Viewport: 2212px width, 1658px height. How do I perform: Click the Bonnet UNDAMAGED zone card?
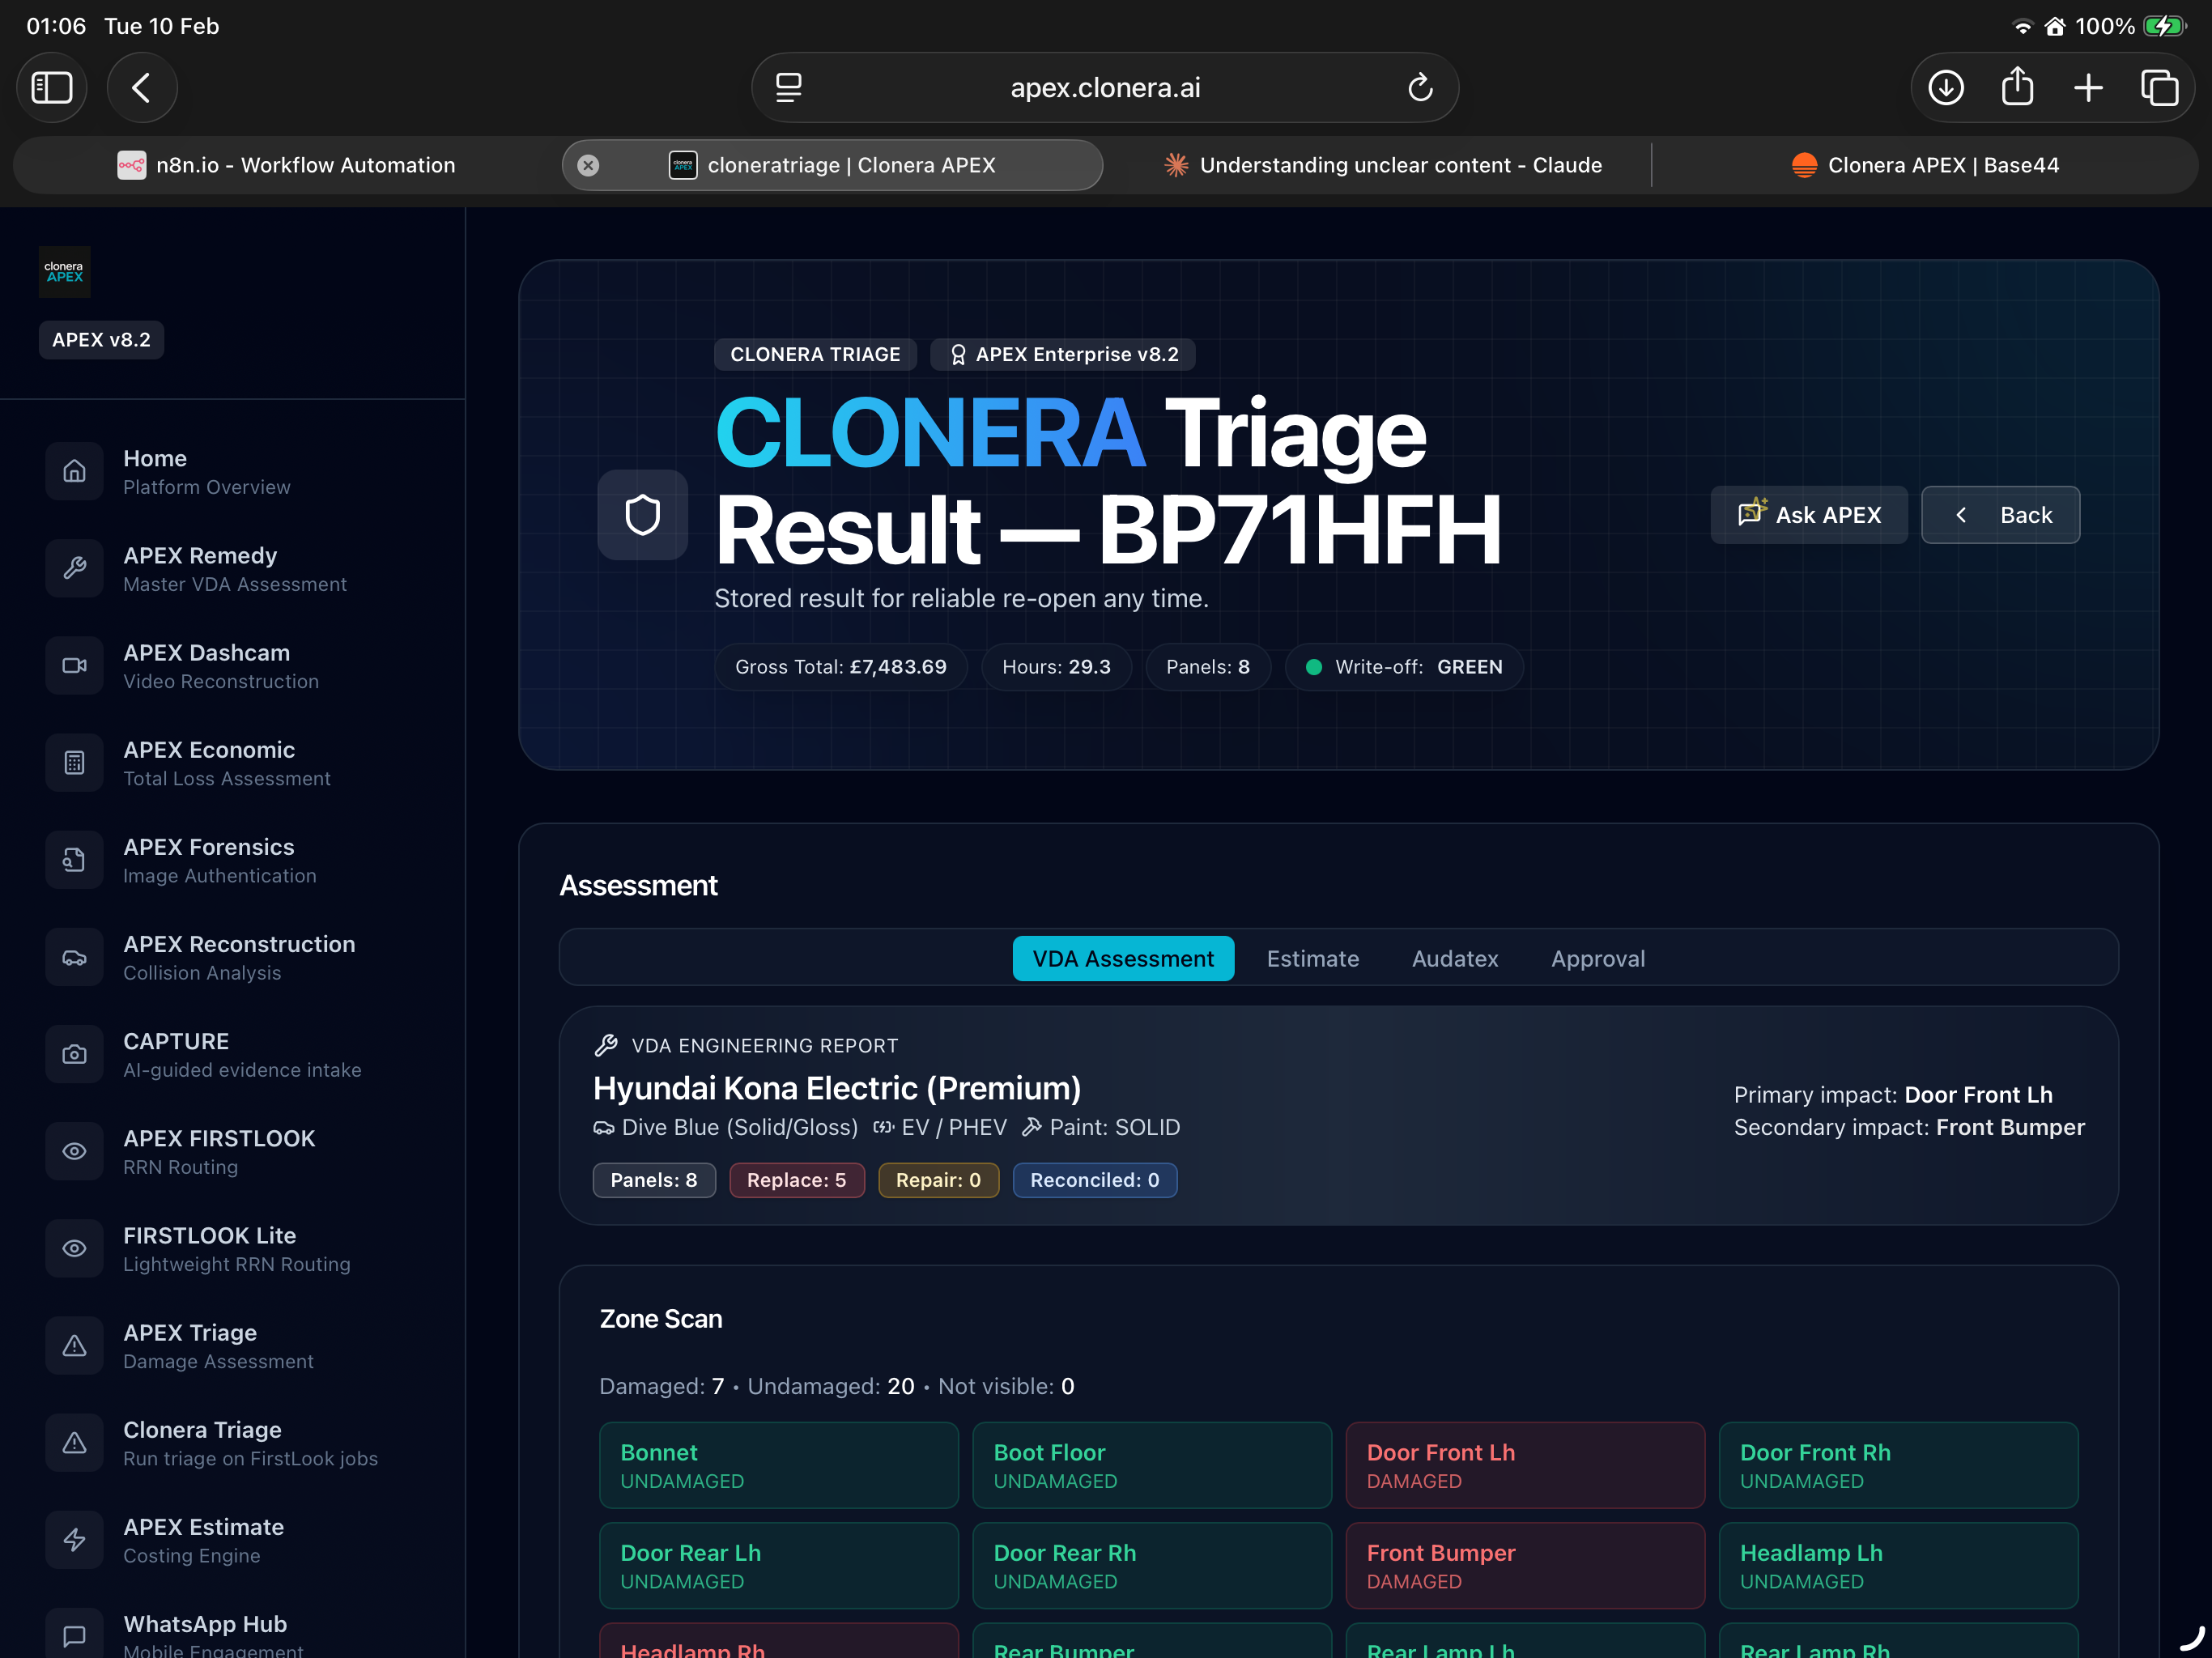[x=779, y=1465]
